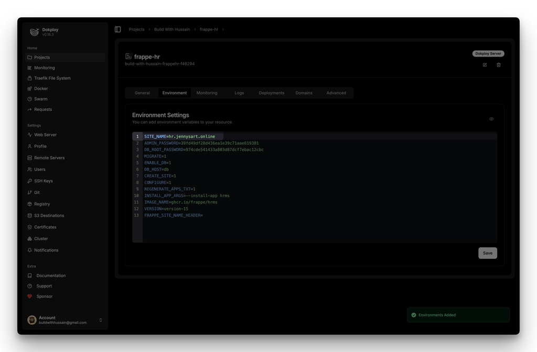Toggle the sidebar panel icon
The image size is (537, 352).
tap(117, 29)
